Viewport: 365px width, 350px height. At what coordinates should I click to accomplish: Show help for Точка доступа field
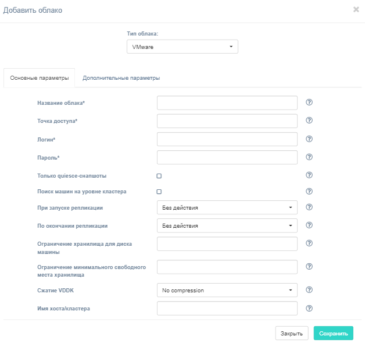point(309,121)
